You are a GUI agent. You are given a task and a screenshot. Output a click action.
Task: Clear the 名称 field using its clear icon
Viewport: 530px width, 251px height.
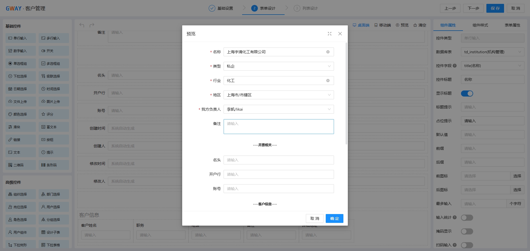click(x=328, y=52)
